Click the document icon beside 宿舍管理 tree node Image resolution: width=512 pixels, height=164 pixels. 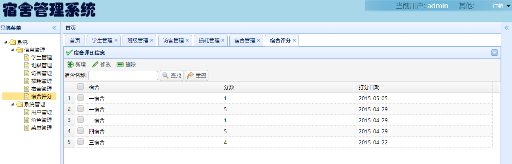[x=27, y=89]
